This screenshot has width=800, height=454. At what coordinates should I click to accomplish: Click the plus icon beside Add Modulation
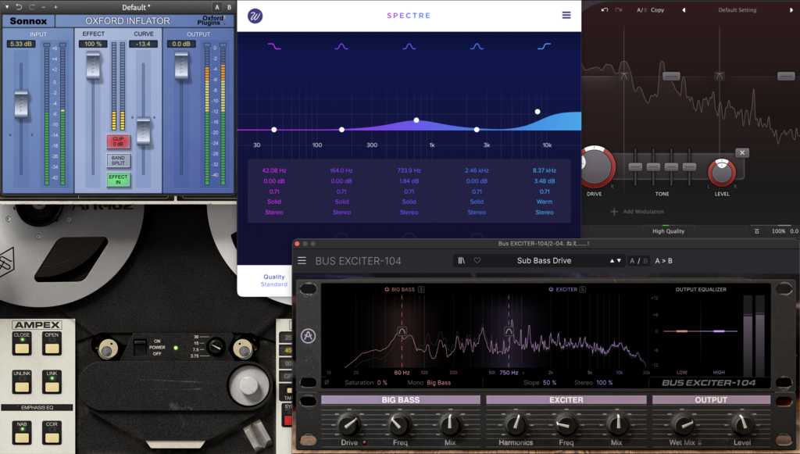614,211
